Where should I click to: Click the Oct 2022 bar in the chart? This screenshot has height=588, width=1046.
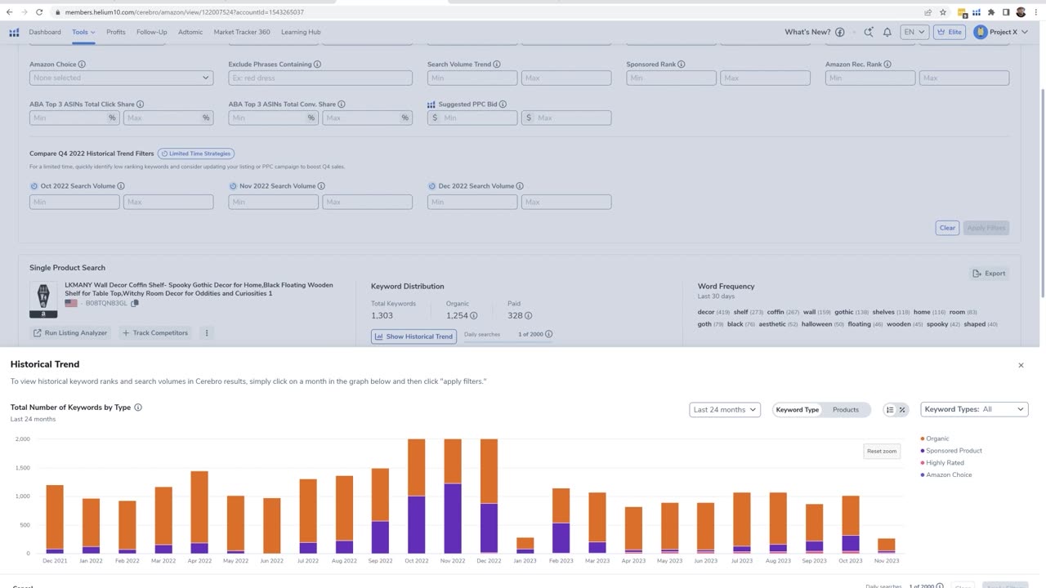[416, 496]
